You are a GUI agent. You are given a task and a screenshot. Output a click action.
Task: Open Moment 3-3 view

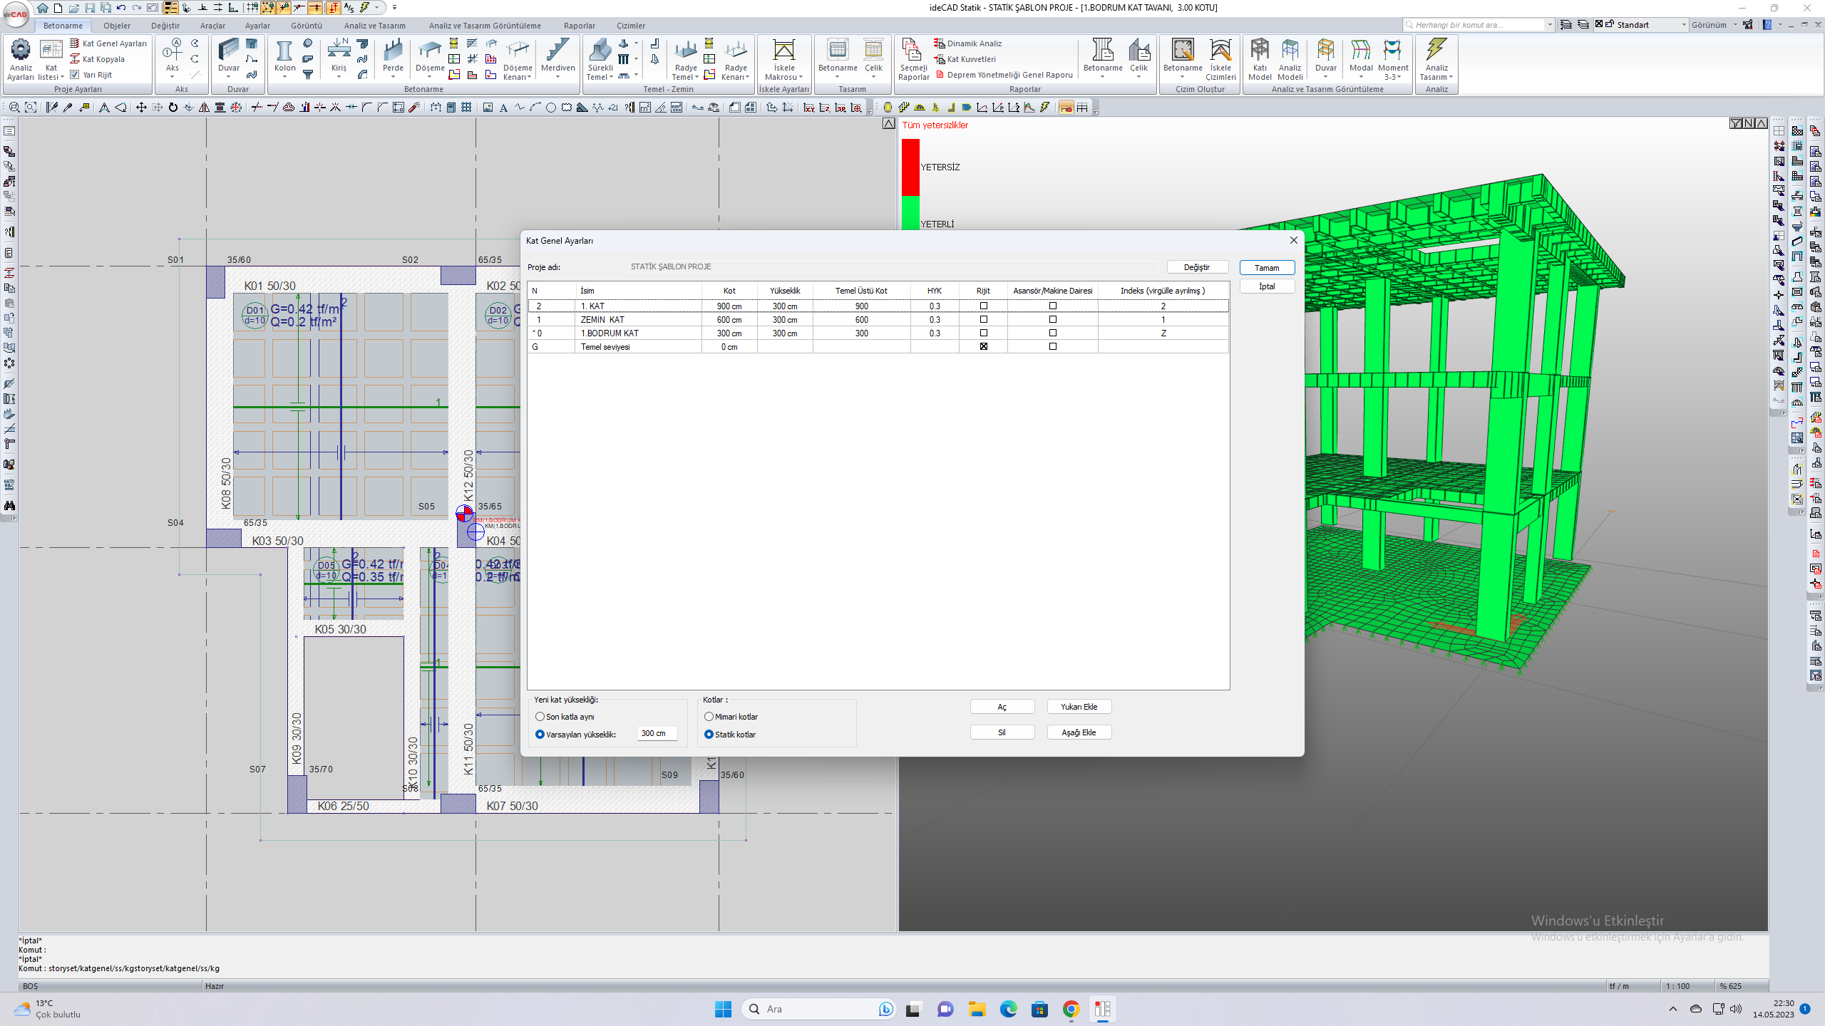pyautogui.click(x=1392, y=59)
